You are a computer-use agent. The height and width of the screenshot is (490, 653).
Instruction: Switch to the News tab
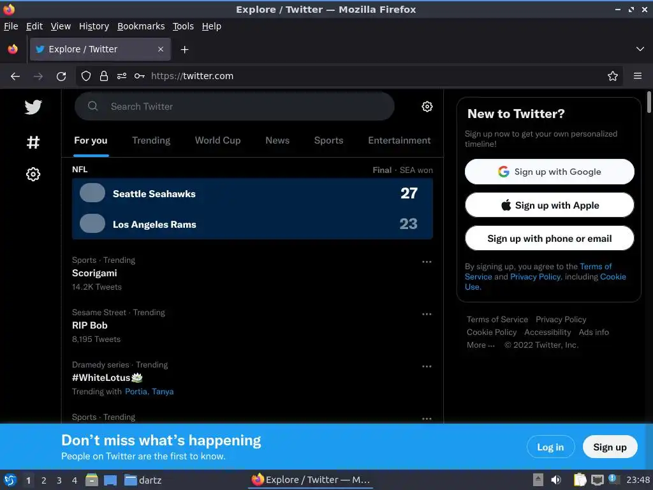pyautogui.click(x=277, y=140)
